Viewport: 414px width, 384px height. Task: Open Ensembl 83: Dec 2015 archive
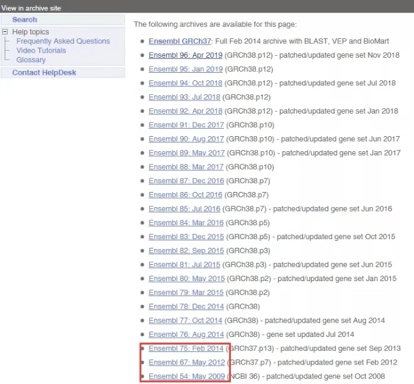click(x=186, y=237)
